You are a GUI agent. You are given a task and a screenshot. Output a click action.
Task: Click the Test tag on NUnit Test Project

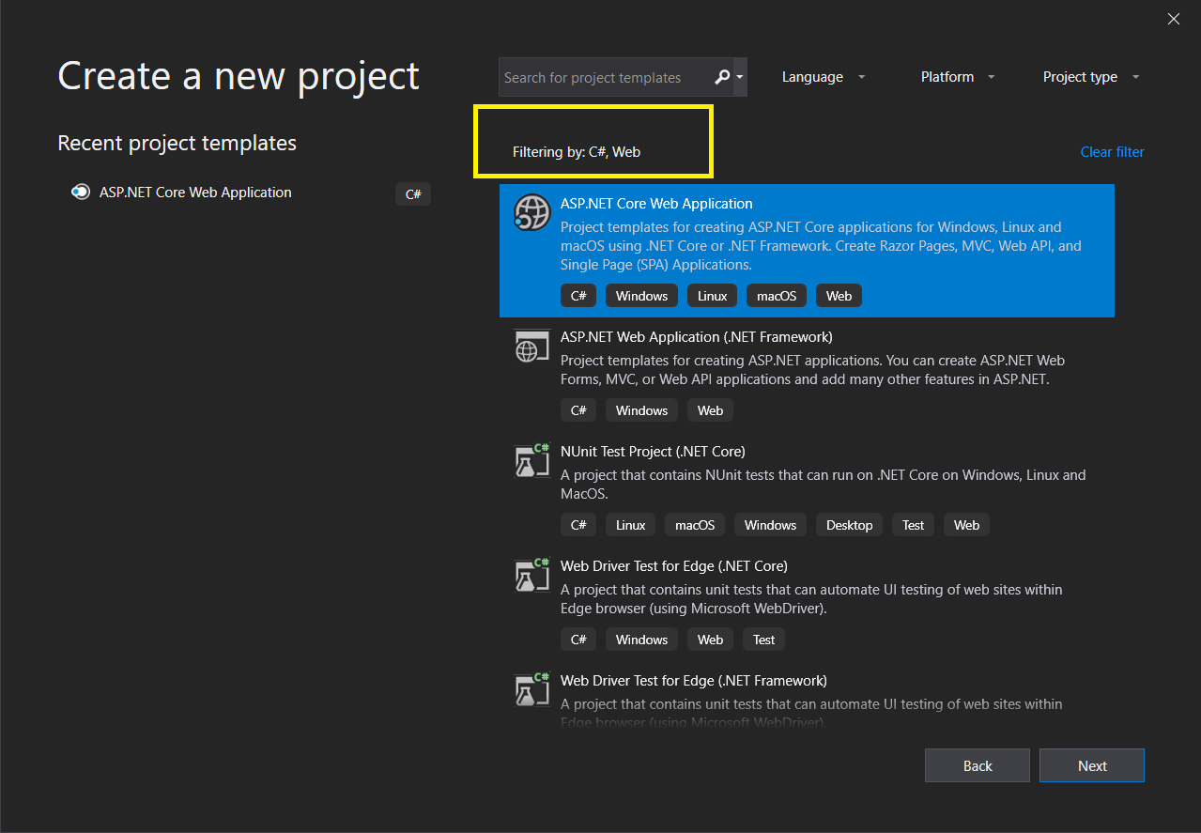pyautogui.click(x=914, y=525)
